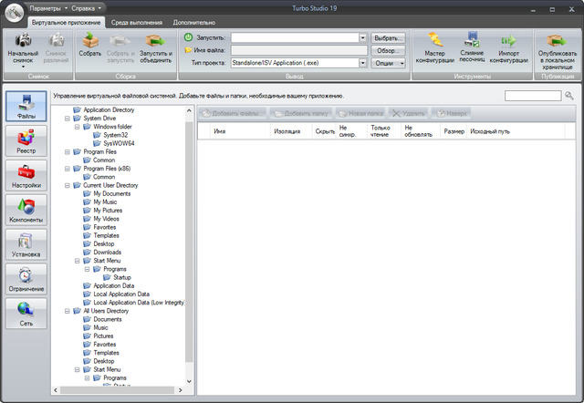Viewport: 584px width, 403px height.
Task: Click the search magnifier icon
Action: click(x=569, y=96)
